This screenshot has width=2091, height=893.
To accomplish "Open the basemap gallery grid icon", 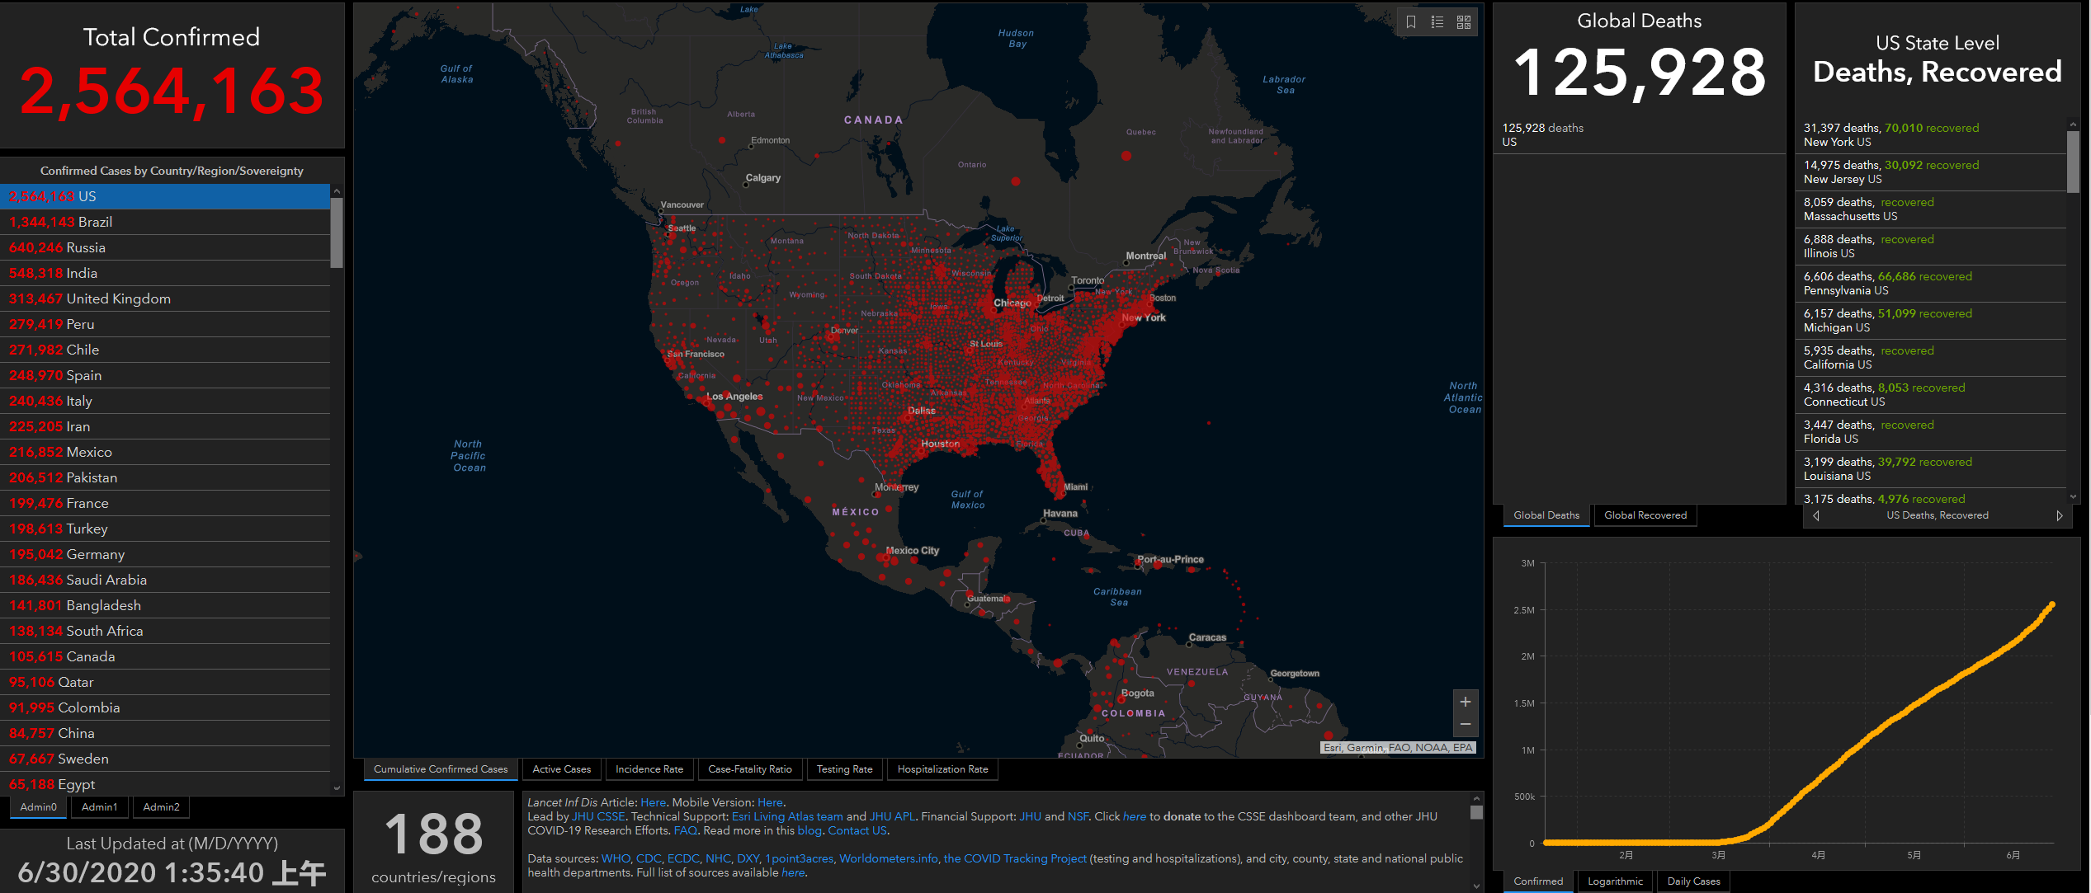I will 1464,22.
